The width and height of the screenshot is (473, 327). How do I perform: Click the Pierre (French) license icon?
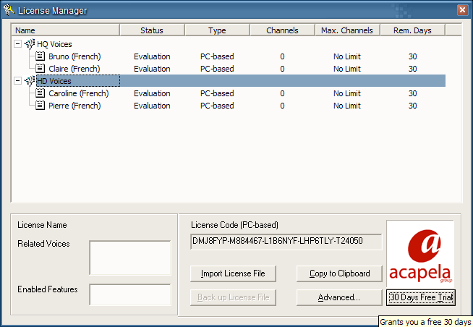[41, 106]
